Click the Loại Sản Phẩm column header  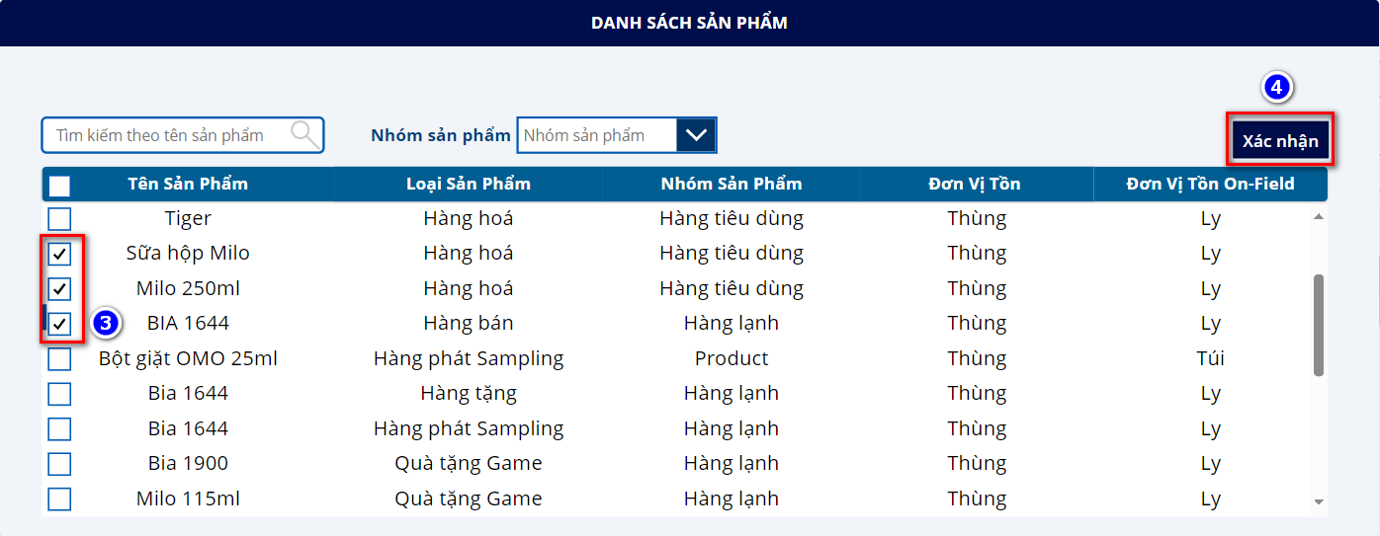pyautogui.click(x=469, y=184)
